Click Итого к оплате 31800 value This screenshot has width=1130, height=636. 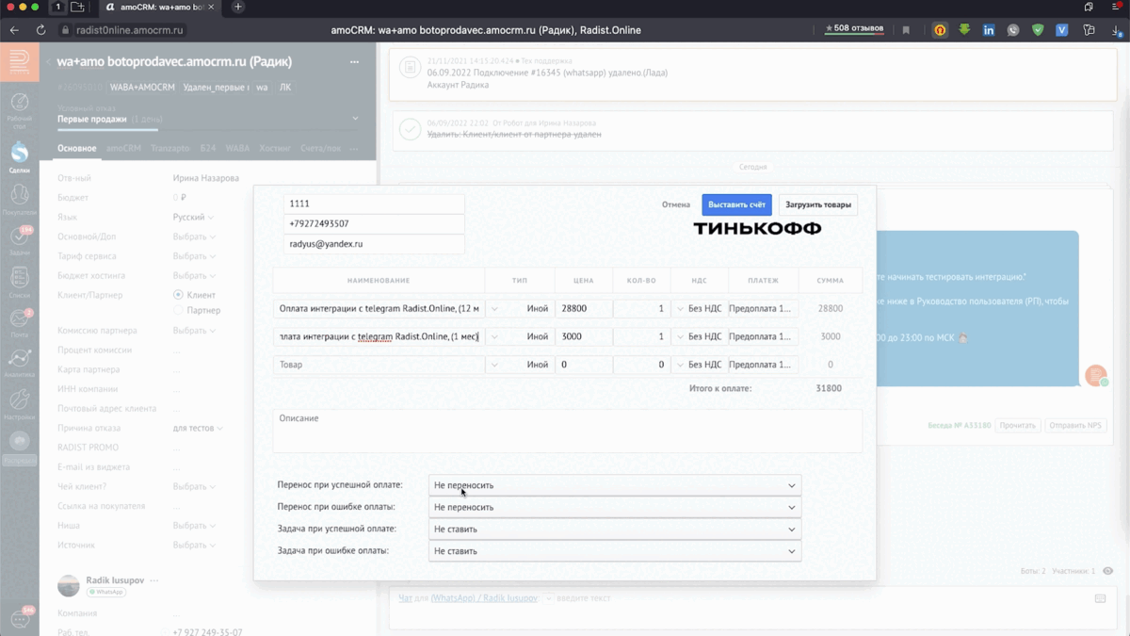pos(829,388)
